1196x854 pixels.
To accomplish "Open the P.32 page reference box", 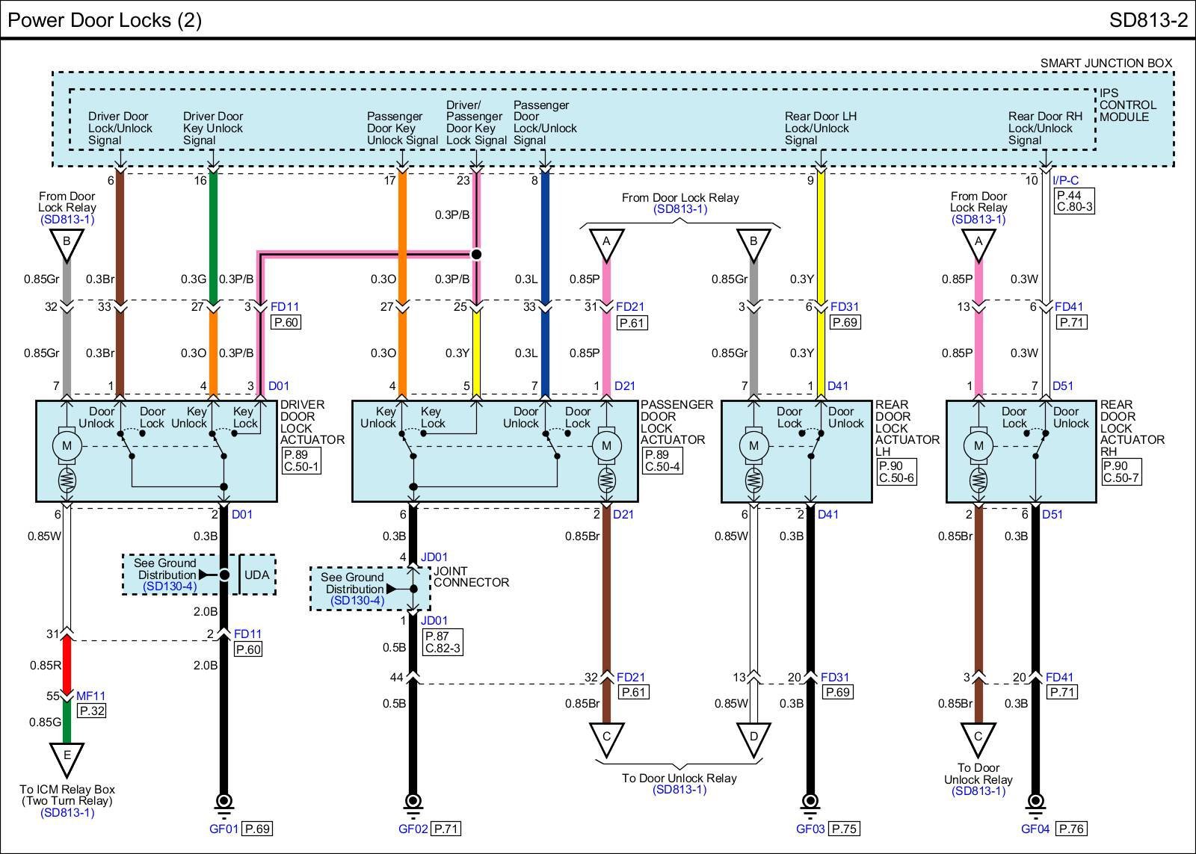I will pos(92,711).
